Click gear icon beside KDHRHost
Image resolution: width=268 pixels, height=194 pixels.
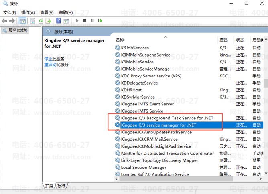(118, 89)
